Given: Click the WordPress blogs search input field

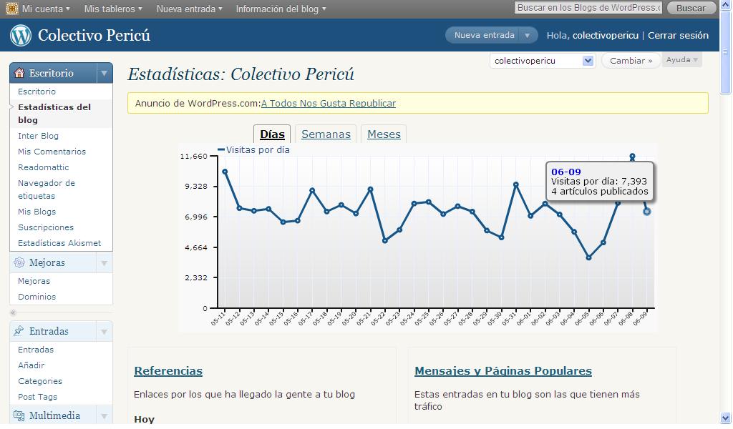Looking at the screenshot, I should pyautogui.click(x=587, y=8).
